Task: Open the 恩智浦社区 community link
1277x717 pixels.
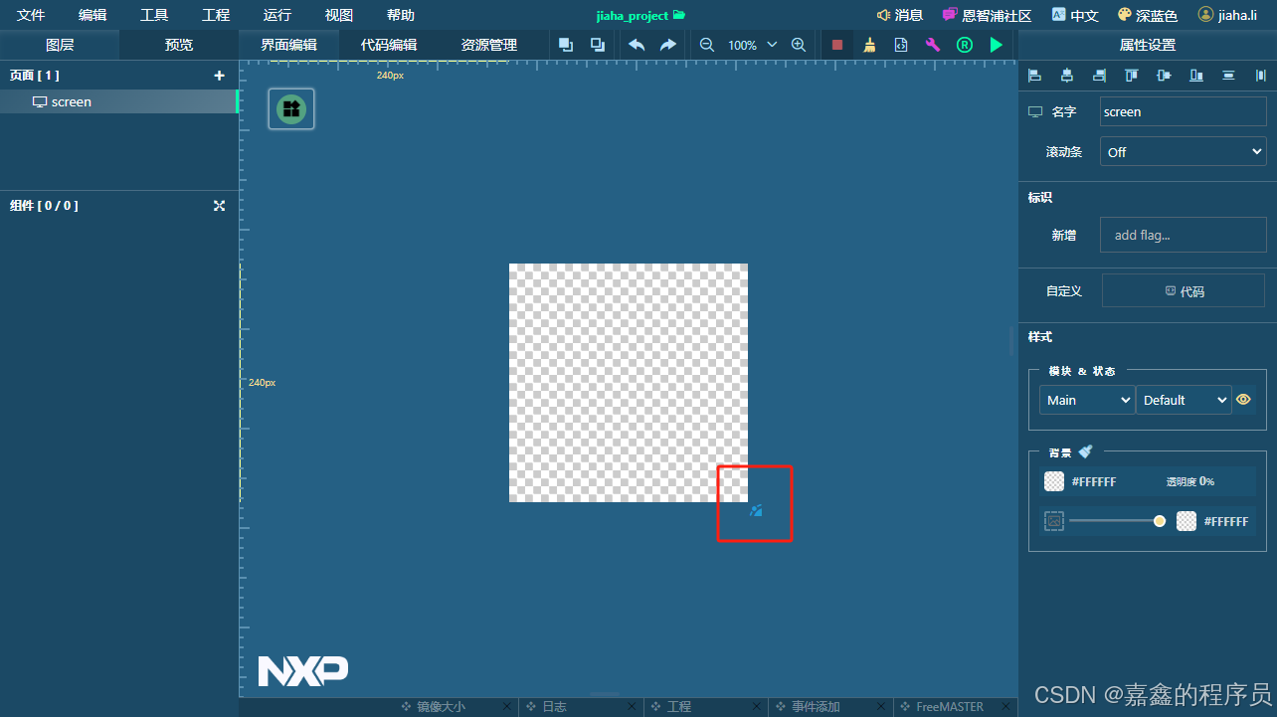Action: coord(988,15)
